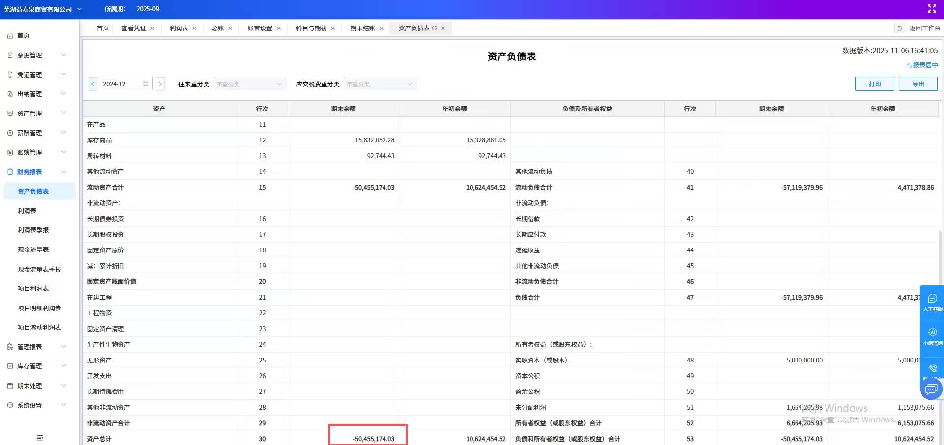The width and height of the screenshot is (944, 445).
Task: Click the collapse sidebar menu icon
Action: coord(40,438)
